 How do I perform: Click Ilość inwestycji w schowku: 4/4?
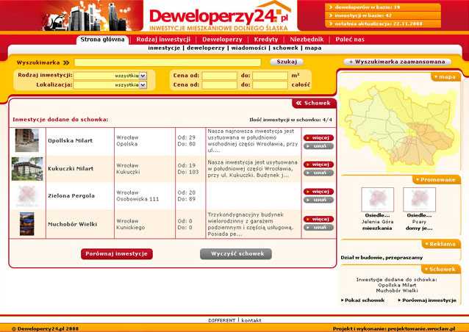(290, 120)
